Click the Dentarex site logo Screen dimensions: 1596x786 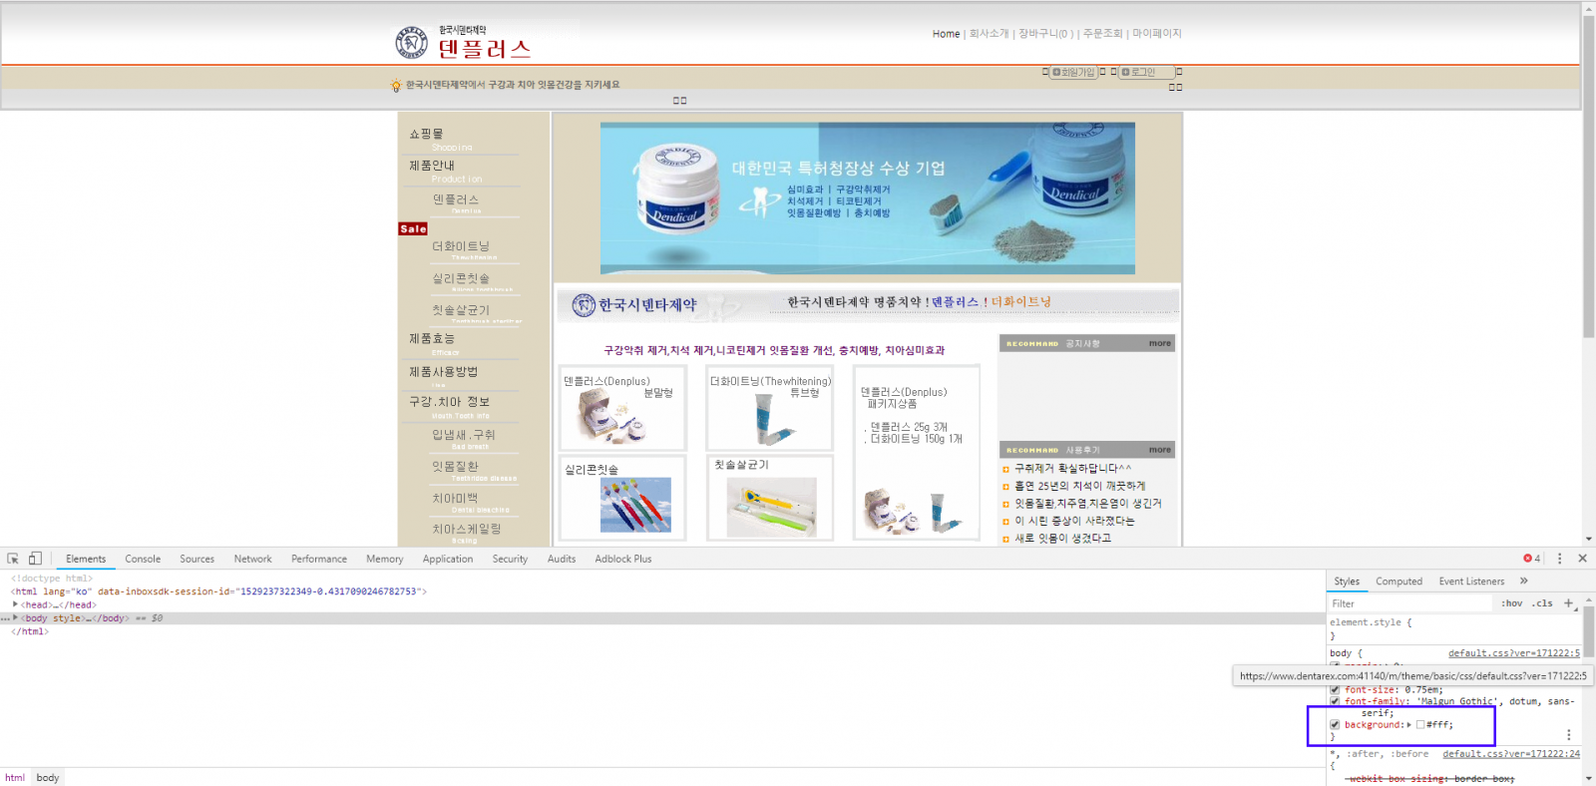[x=464, y=43]
